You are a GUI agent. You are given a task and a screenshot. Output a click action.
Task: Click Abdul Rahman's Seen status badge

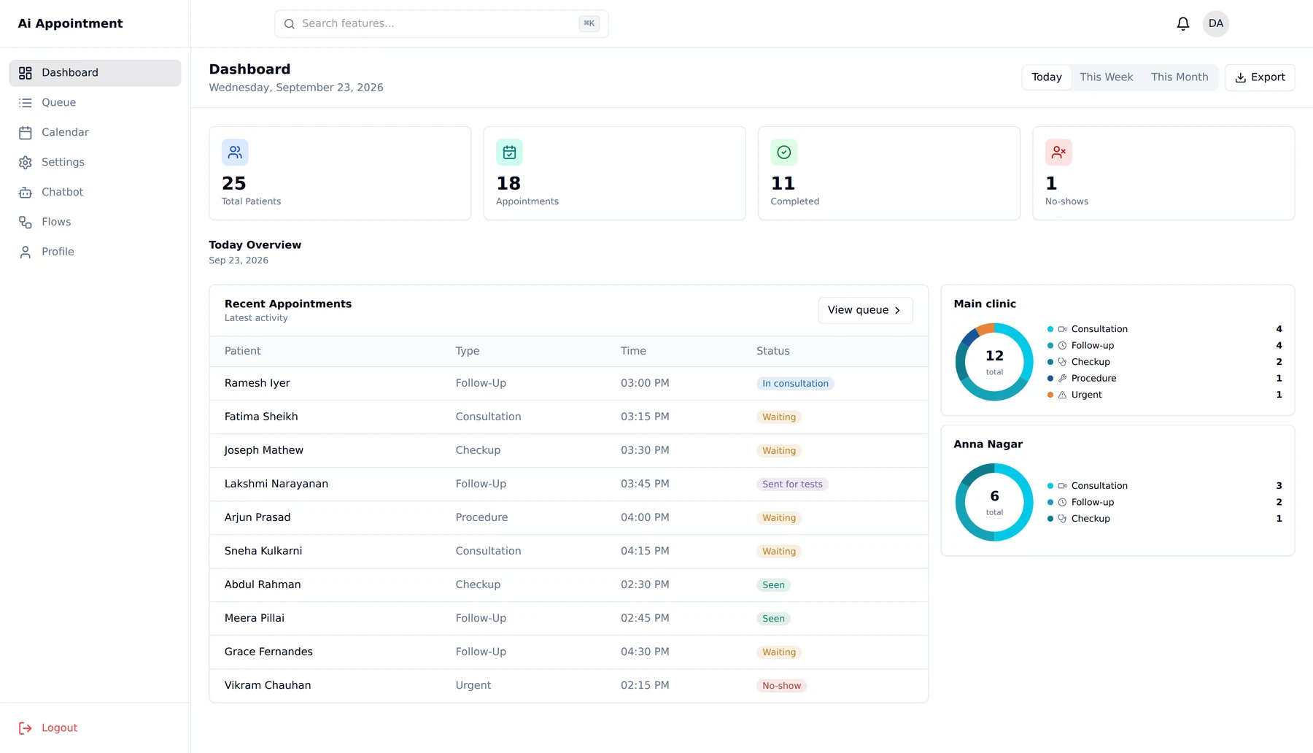[773, 585]
